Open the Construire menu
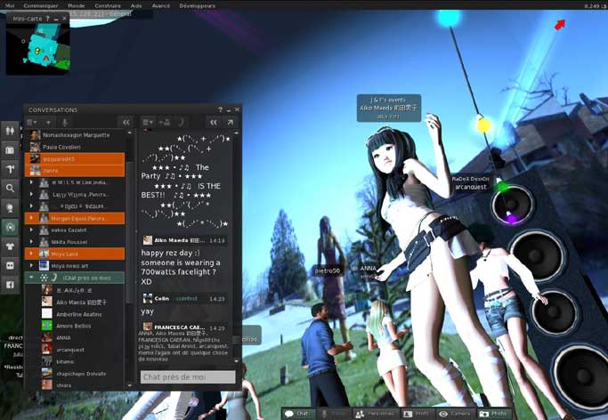 pos(106,5)
